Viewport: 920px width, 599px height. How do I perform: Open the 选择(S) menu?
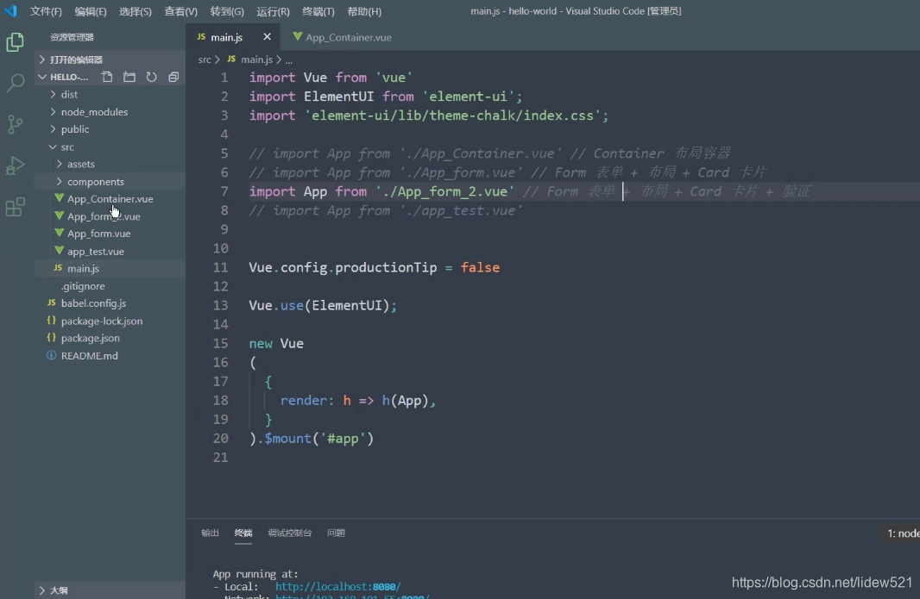pos(135,11)
